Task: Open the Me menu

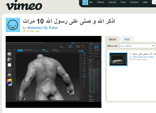Action: 91,2
